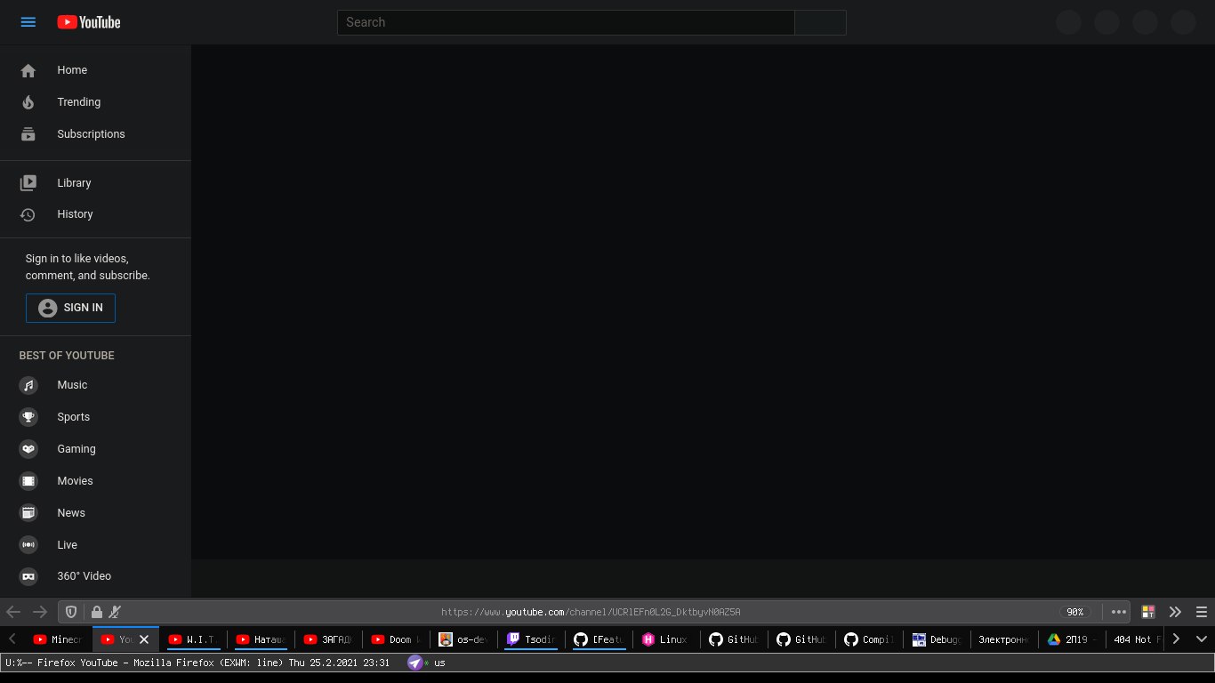Open the 360° Video category
The width and height of the screenshot is (1215, 683).
click(x=95, y=576)
